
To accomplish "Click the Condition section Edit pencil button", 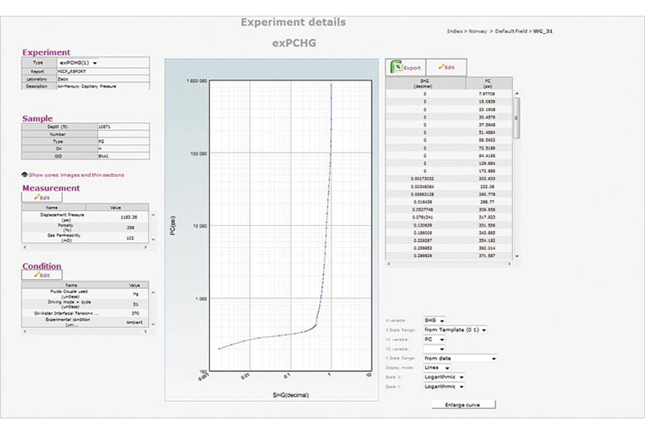I will (42, 275).
